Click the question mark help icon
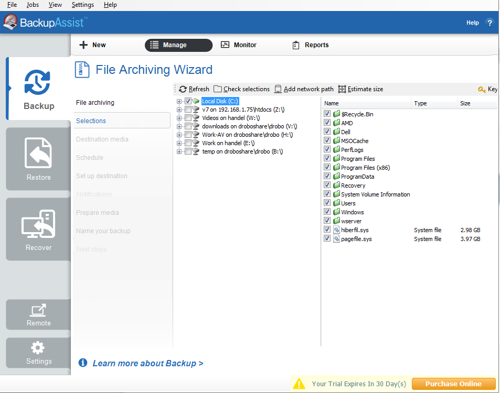The image size is (500, 393). (x=490, y=23)
